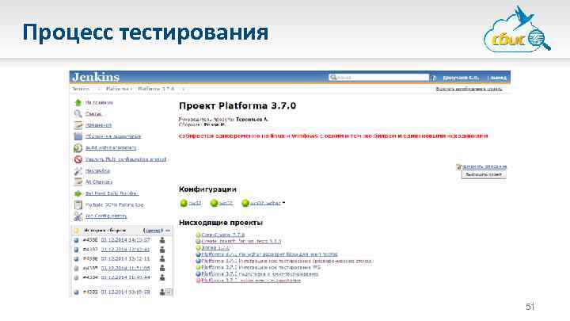Screen dimensions: 570x321
Task: Collapse the build history panel with the dash icon
Action: click(168, 231)
